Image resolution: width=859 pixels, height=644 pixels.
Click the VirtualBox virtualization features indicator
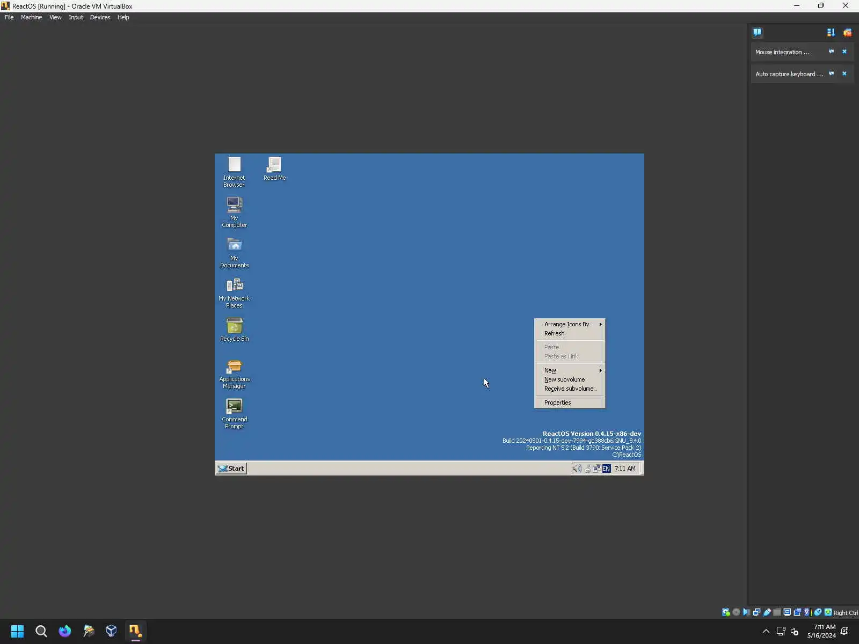click(x=806, y=612)
